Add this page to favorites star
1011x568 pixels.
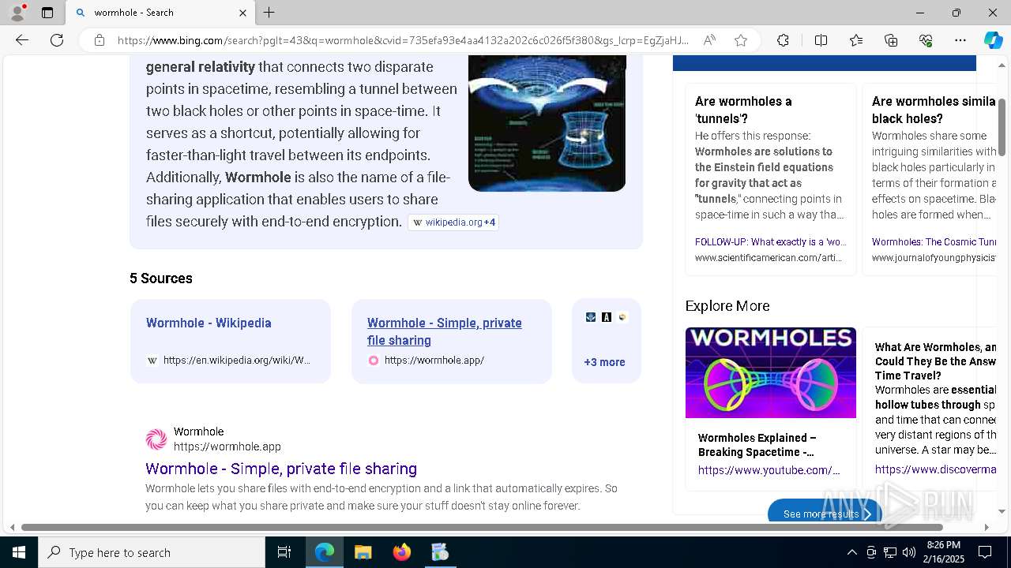coord(740,40)
